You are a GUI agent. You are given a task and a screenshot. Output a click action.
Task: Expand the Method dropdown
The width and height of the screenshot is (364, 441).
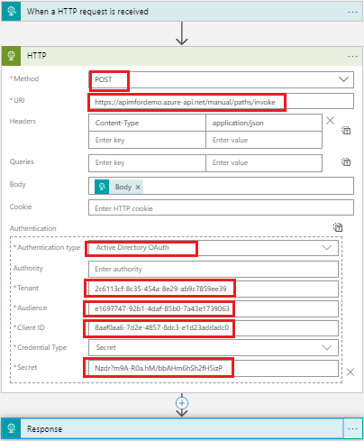(343, 79)
